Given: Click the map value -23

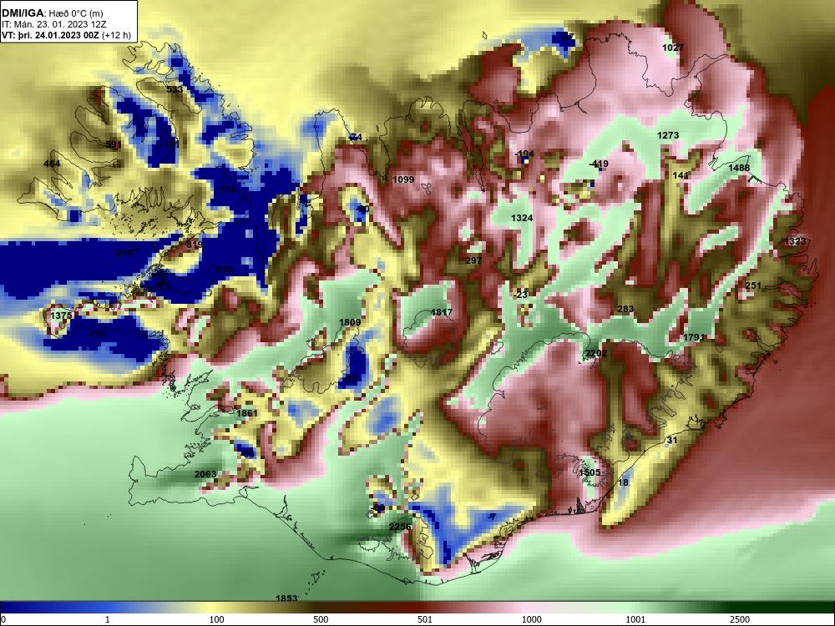Looking at the screenshot, I should point(521,295).
